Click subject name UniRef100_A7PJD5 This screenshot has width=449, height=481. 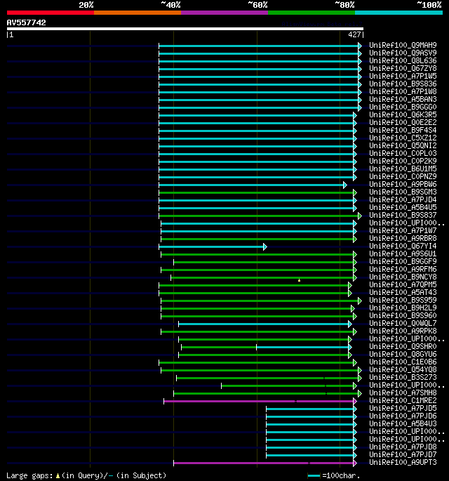(403, 408)
